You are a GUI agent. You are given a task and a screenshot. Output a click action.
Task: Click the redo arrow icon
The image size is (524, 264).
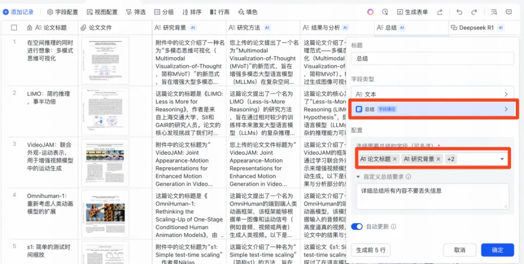pyautogui.click(x=474, y=12)
